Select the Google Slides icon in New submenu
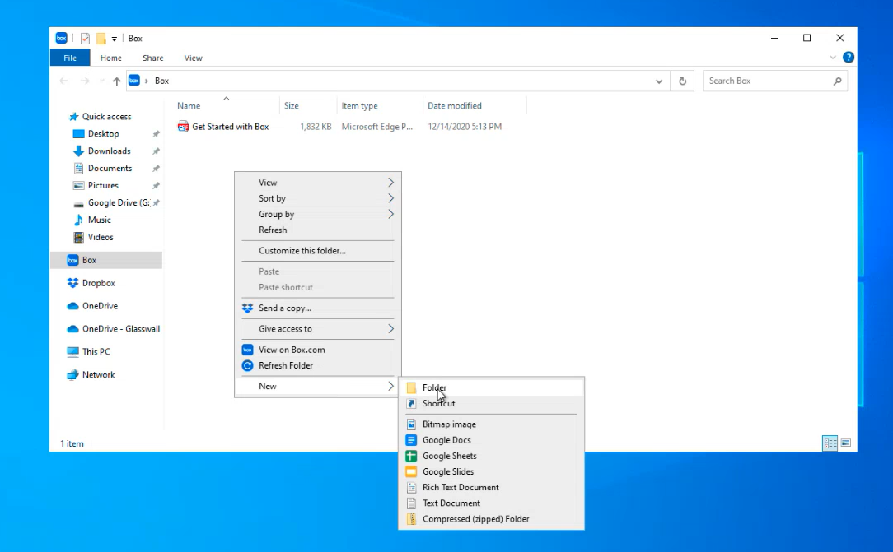The image size is (893, 552). click(411, 471)
